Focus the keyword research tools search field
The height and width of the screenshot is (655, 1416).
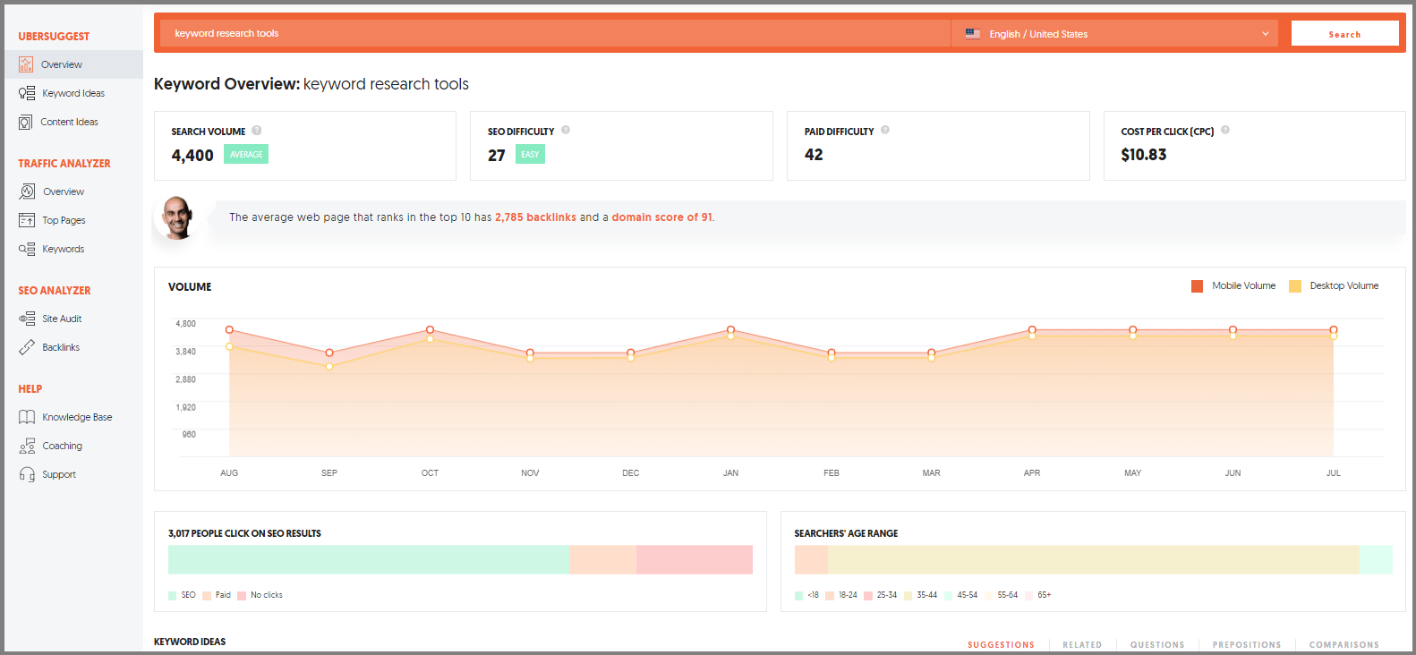pyautogui.click(x=555, y=34)
